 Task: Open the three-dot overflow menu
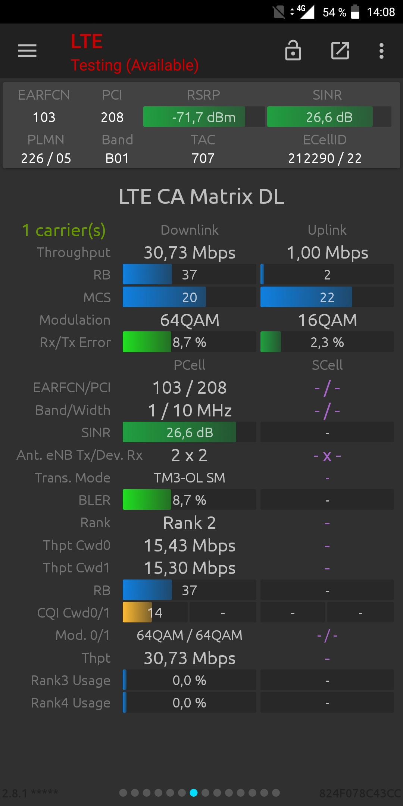[x=381, y=51]
